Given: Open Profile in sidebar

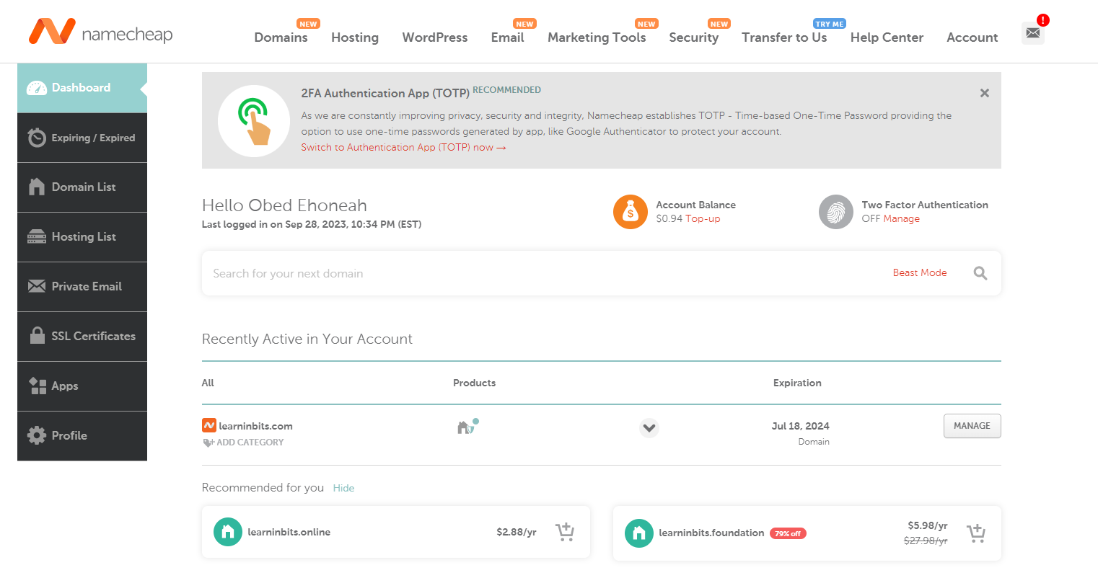Looking at the screenshot, I should 82,436.
